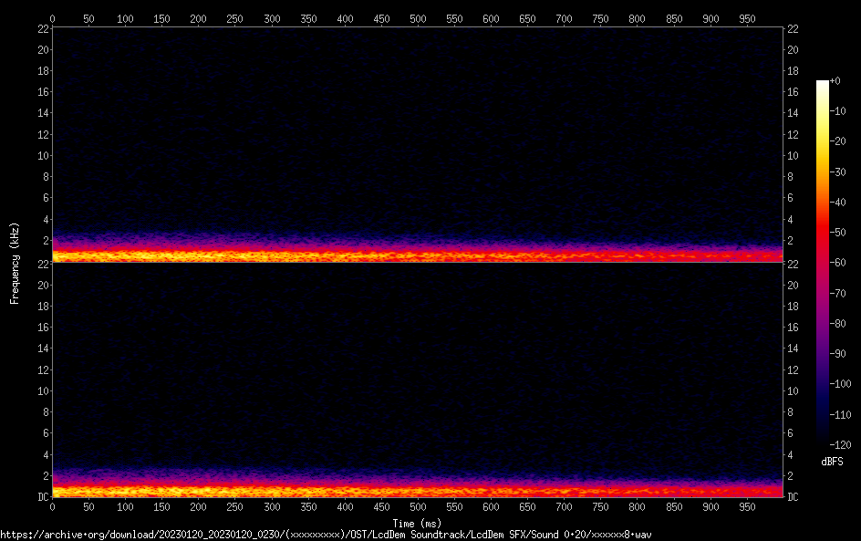Click the top-left 22 kHz frequency label
This screenshot has height=541, width=861.
click(x=43, y=28)
